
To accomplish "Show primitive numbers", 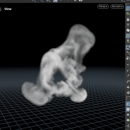I will pos(128,93).
